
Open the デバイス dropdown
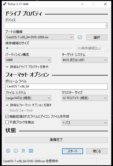pos(56,25)
